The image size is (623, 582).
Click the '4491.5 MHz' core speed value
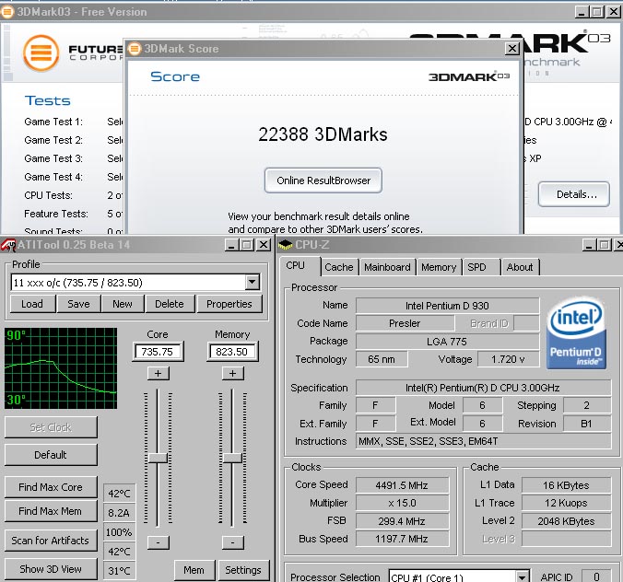click(402, 485)
